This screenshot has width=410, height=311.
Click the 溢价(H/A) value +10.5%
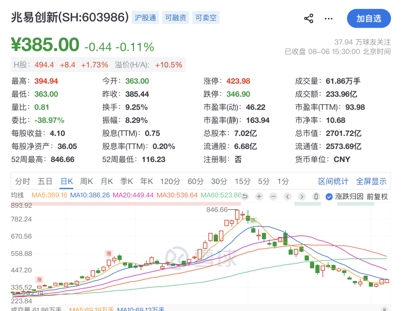[x=169, y=65]
